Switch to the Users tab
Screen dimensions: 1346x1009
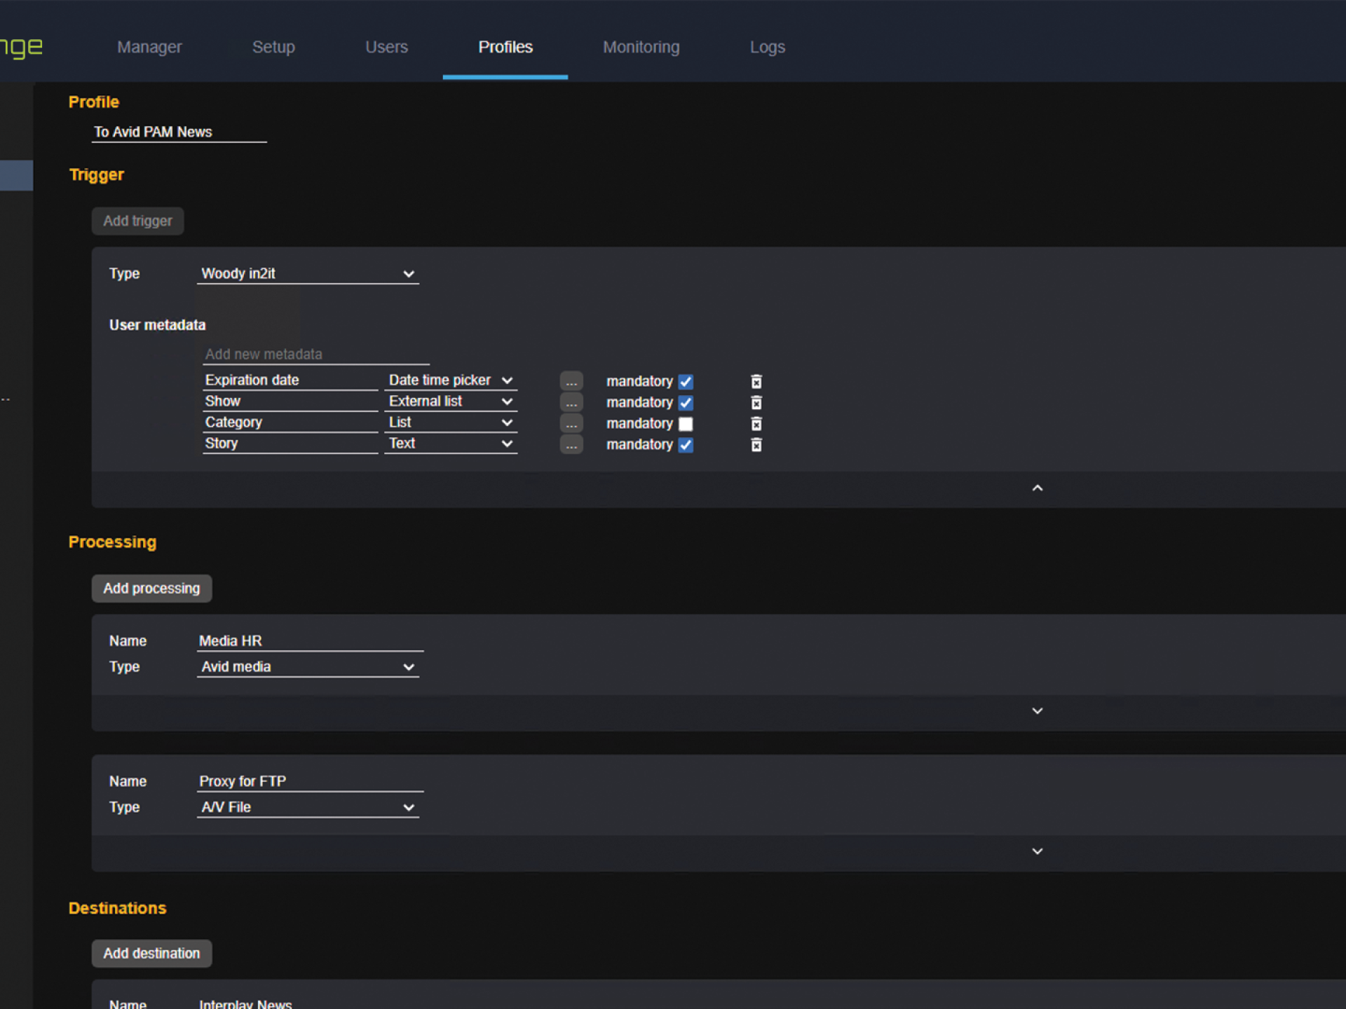pyautogui.click(x=386, y=47)
